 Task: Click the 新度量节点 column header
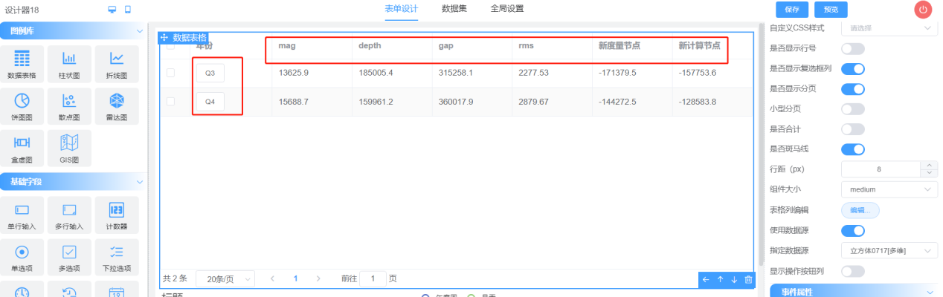619,46
